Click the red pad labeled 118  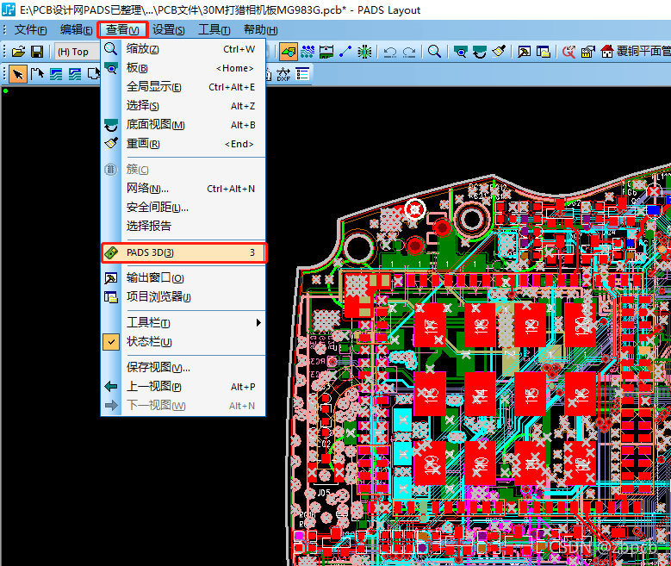480,326
